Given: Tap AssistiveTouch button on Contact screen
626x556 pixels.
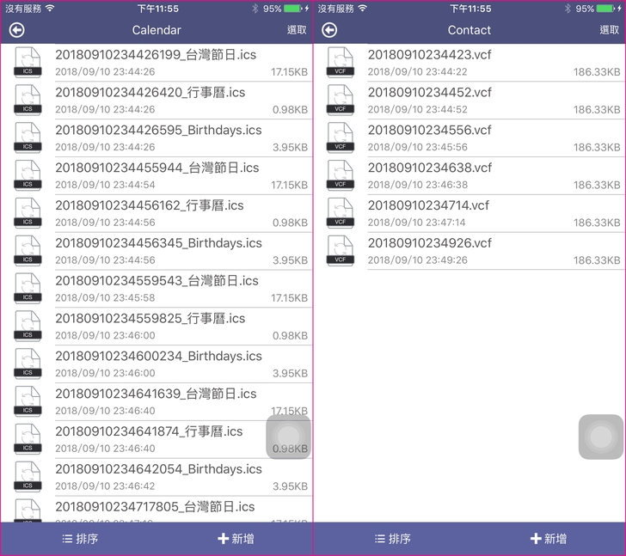Looking at the screenshot, I should [601, 437].
